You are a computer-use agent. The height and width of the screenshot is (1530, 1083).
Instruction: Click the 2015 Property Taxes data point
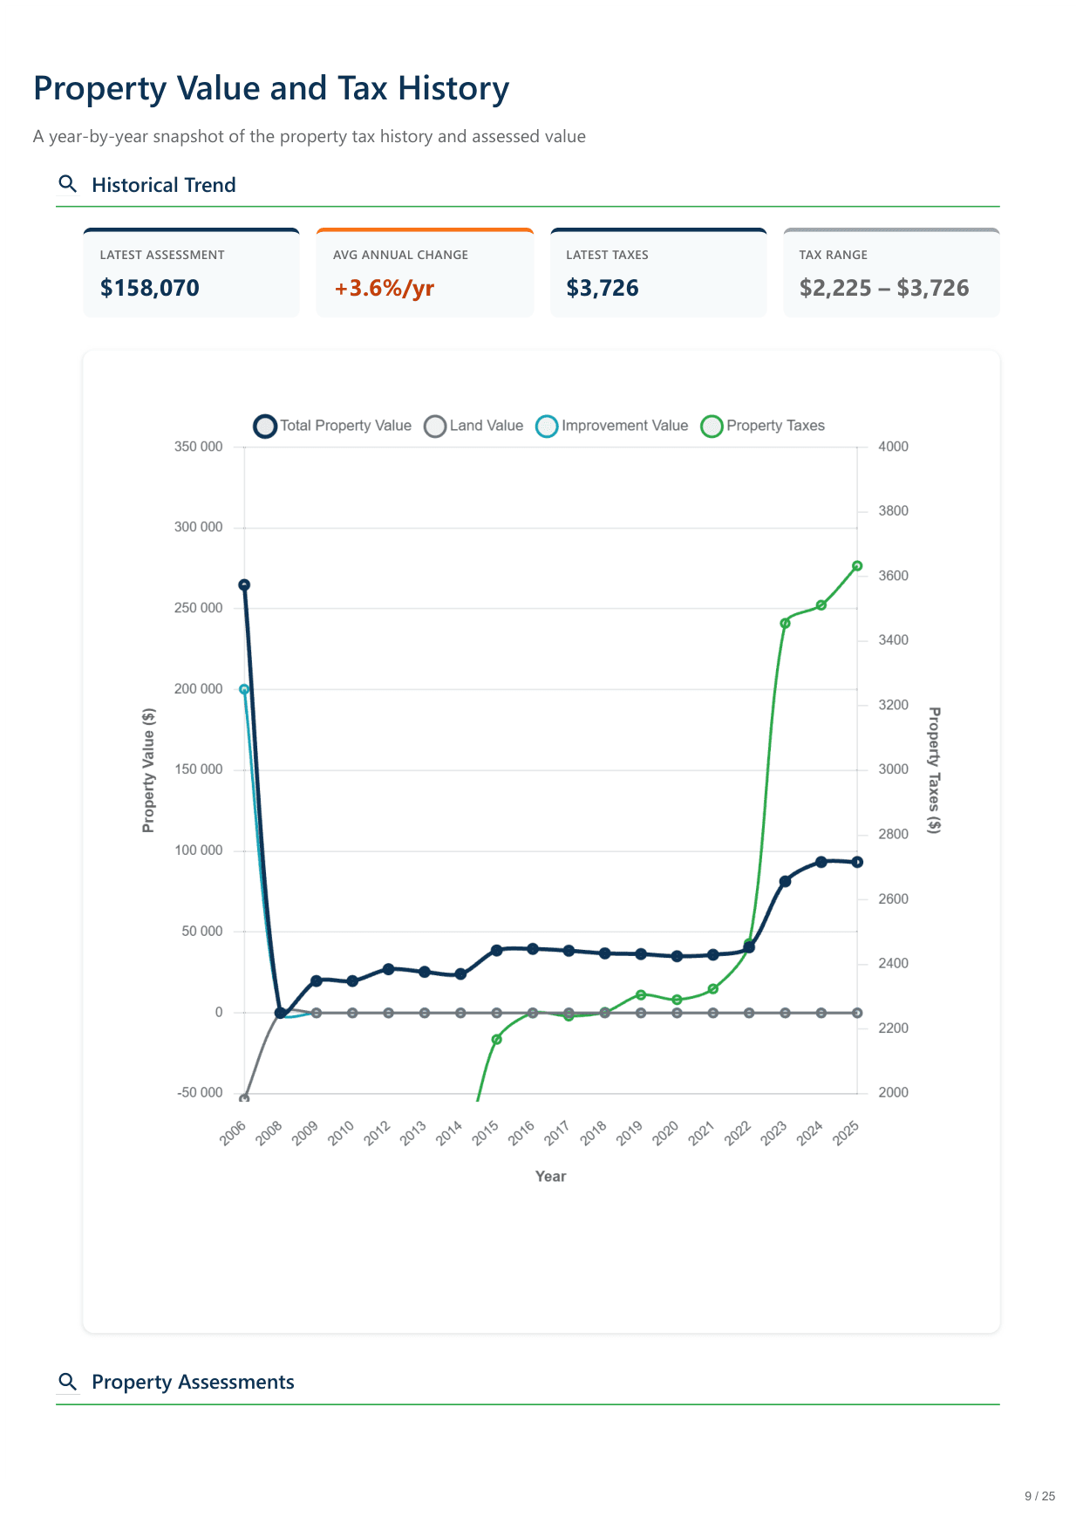pyautogui.click(x=497, y=1040)
